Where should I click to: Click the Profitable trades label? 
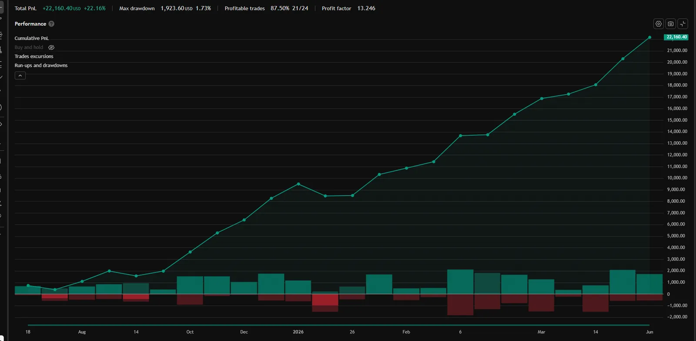[244, 8]
